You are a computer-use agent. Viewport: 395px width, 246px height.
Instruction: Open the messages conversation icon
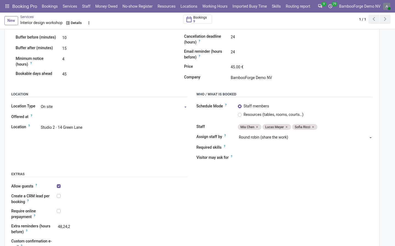[x=320, y=6]
